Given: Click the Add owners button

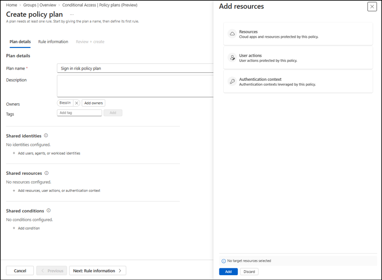Looking at the screenshot, I should [94, 103].
